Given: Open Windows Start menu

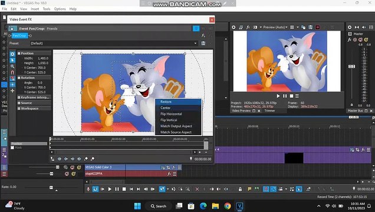Looking at the screenshot, I should [x=137, y=206].
